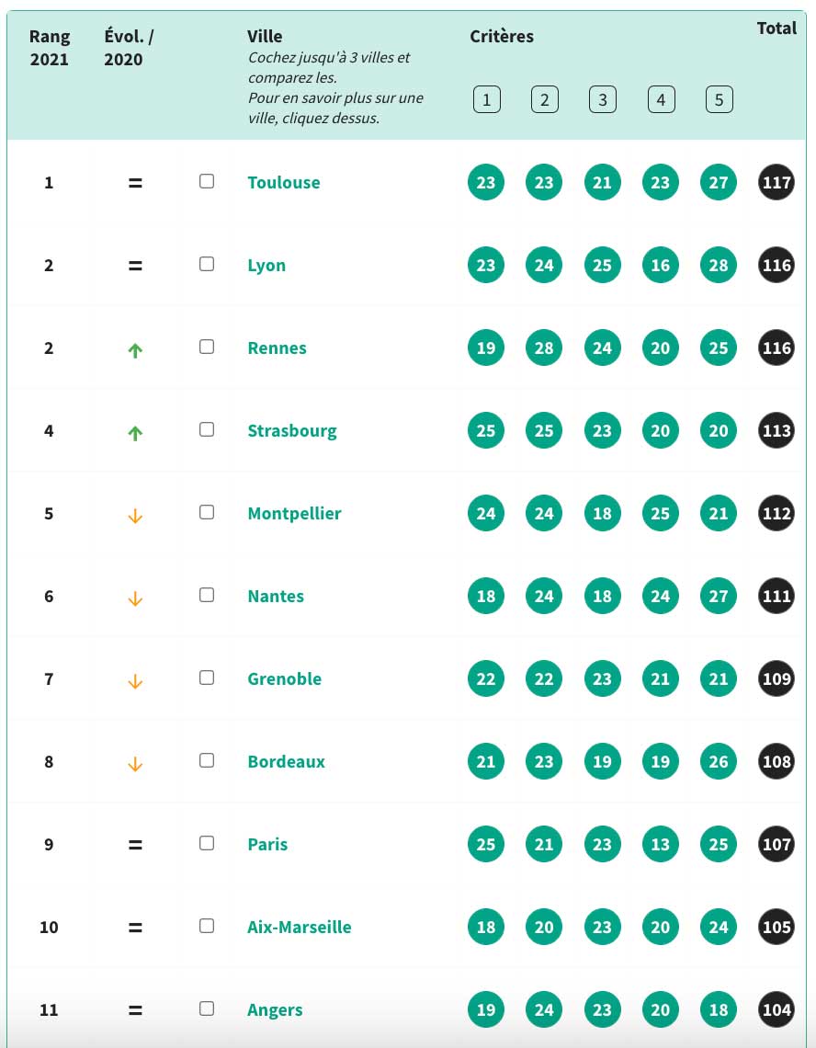Click Bordeaux's criterion 5 score 26

[x=719, y=762]
